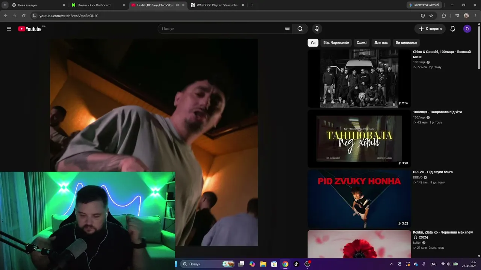Image resolution: width=481 pixels, height=270 pixels.
Task: Click the Танцювала під хіти thumbnail
Action: [359, 138]
